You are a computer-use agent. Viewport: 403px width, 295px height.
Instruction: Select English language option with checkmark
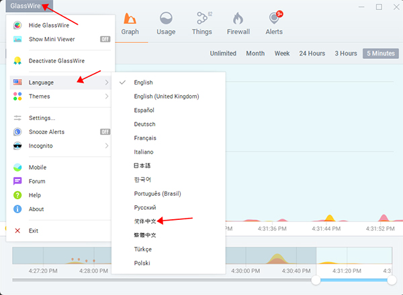pyautogui.click(x=143, y=82)
